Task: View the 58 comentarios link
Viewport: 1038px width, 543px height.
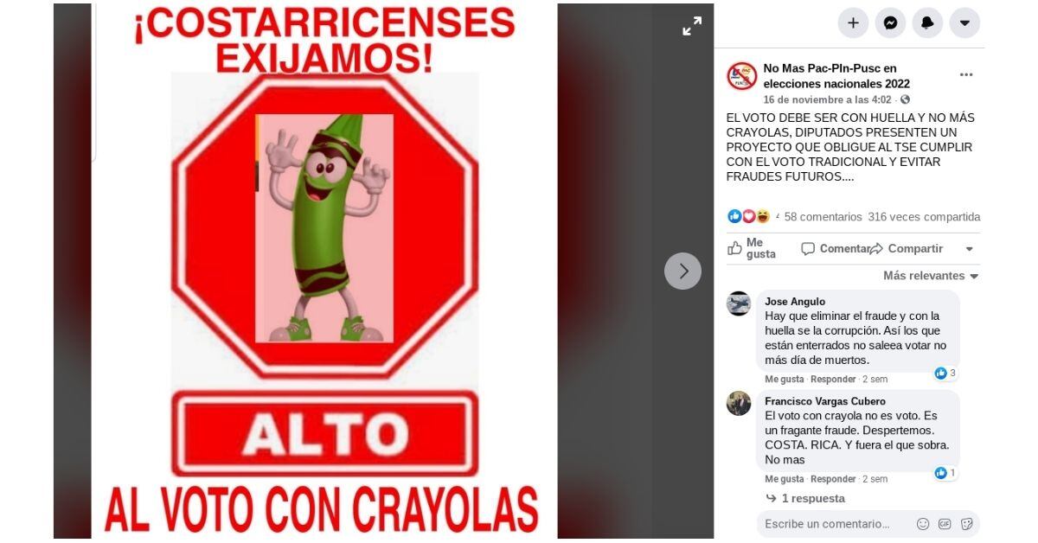Action: [823, 217]
